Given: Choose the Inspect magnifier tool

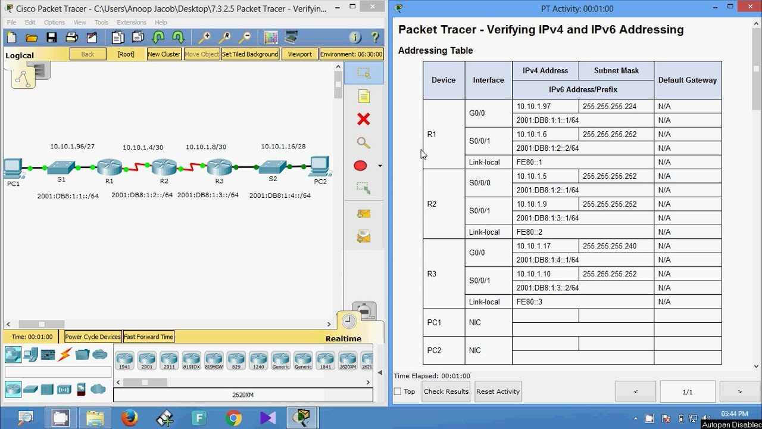Looking at the screenshot, I should pos(364,142).
